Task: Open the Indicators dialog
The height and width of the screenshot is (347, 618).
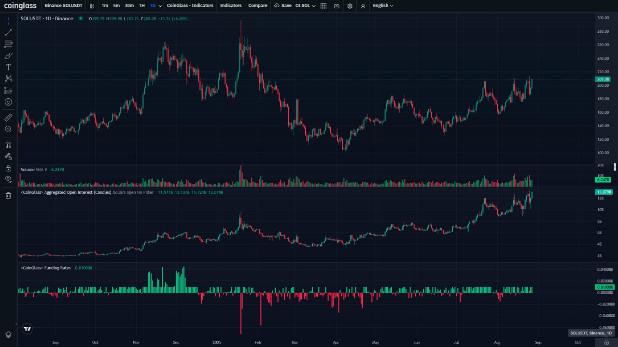Action: tap(231, 6)
